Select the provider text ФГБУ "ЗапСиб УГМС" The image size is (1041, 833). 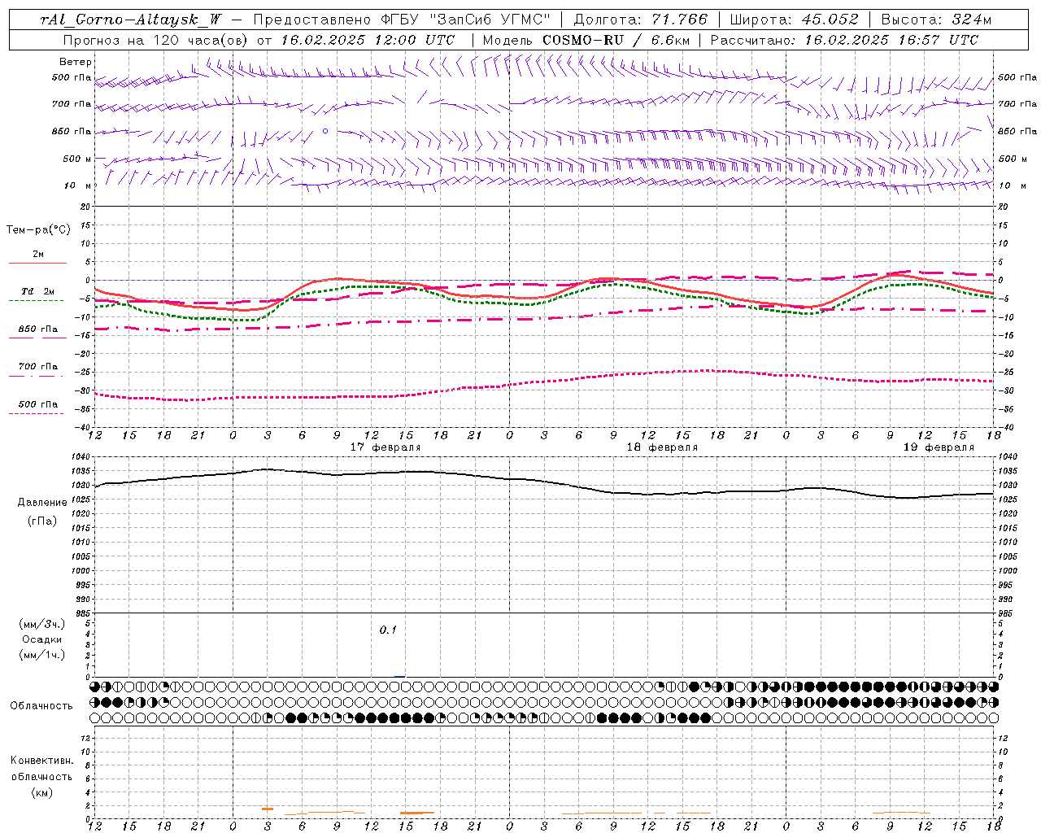[x=466, y=20]
